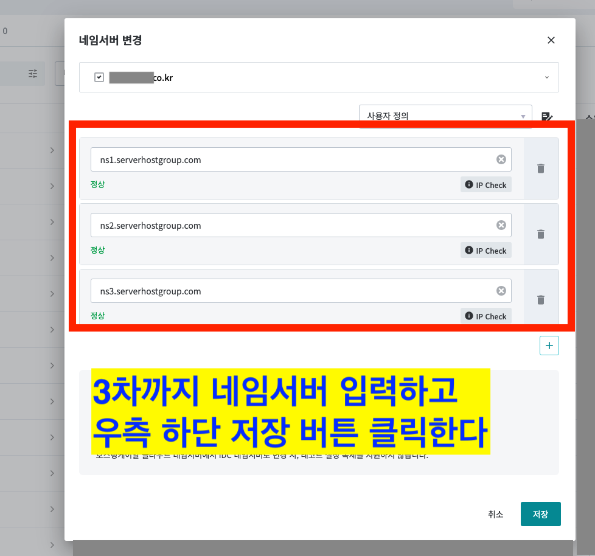Clear the ns3 input using the X icon
Image resolution: width=595 pixels, height=556 pixels.
pos(501,290)
